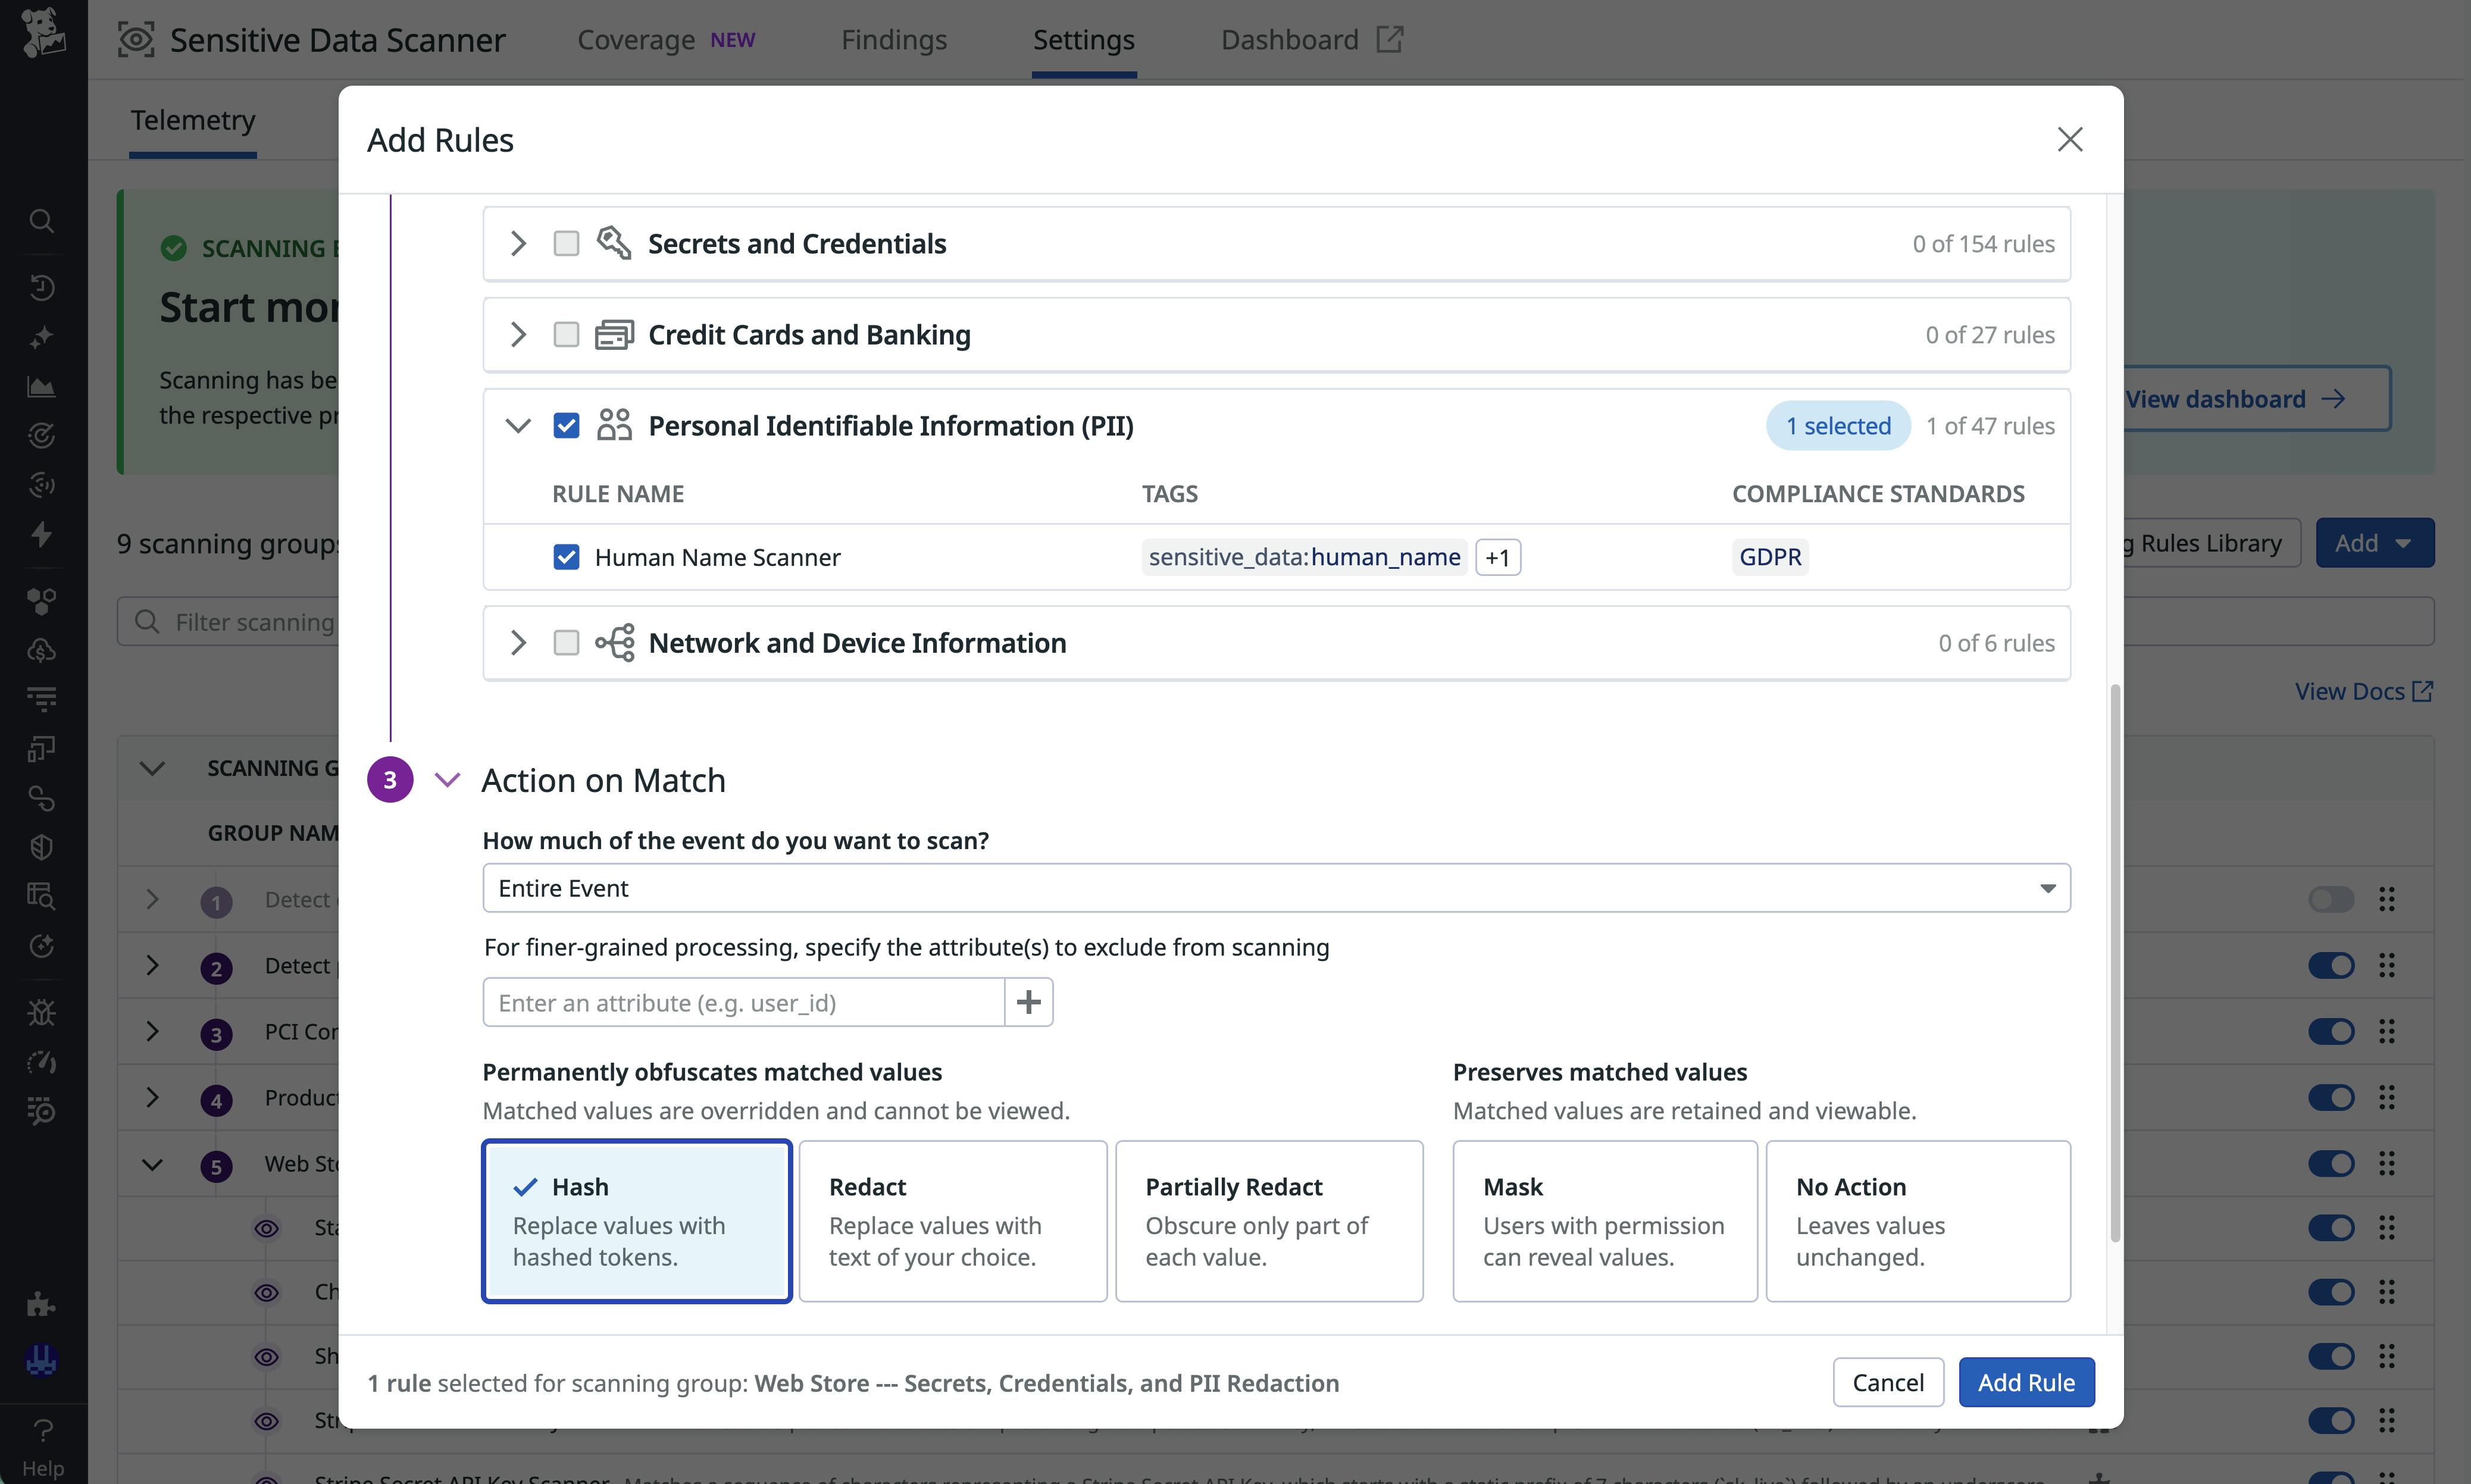This screenshot has height=1484, width=2471.
Task: Click the sparkles Watchdog icon in the sidebar
Action: 42,337
